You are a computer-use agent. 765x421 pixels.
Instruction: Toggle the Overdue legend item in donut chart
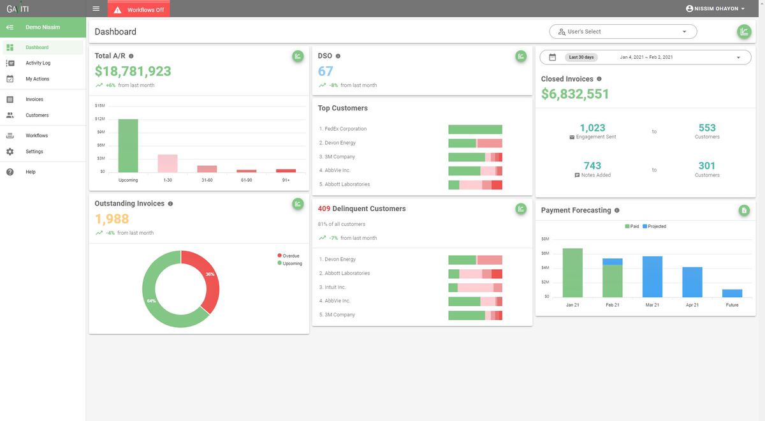289,256
